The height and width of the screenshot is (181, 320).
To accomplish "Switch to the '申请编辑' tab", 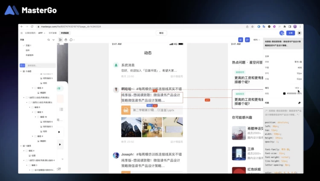I will pos(64,33).
